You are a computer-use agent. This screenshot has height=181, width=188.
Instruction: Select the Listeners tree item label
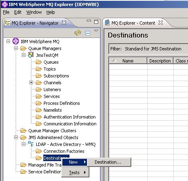(x=52, y=89)
